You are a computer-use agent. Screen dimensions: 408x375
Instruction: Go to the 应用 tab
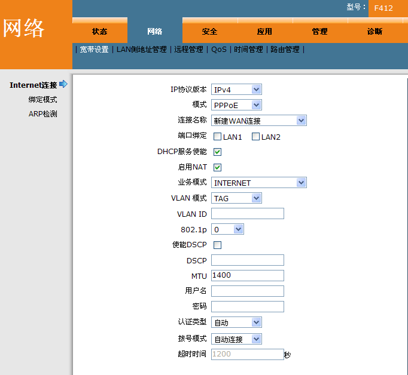tap(265, 32)
